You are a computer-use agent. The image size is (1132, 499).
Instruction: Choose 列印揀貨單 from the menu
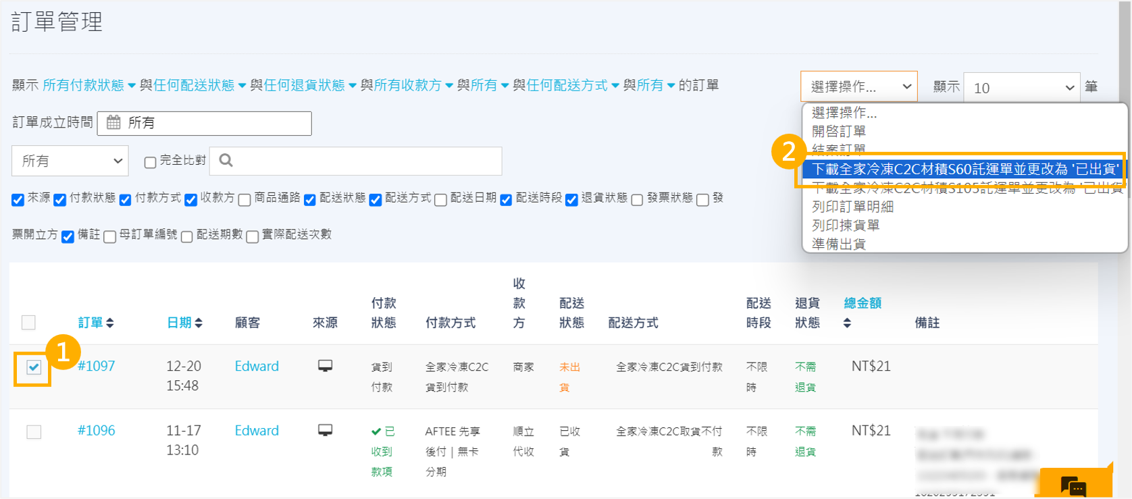[x=846, y=226]
